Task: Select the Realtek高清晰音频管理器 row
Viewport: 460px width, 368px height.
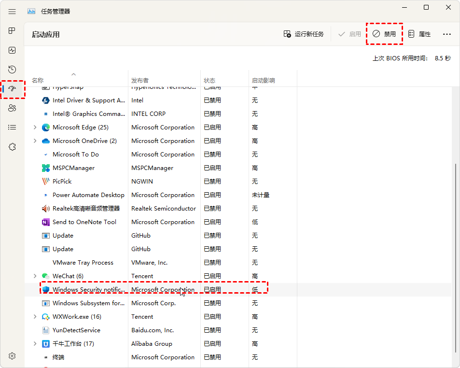Action: (86, 209)
